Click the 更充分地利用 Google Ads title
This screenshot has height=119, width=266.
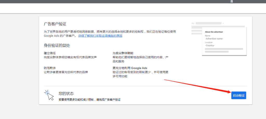click(130, 68)
